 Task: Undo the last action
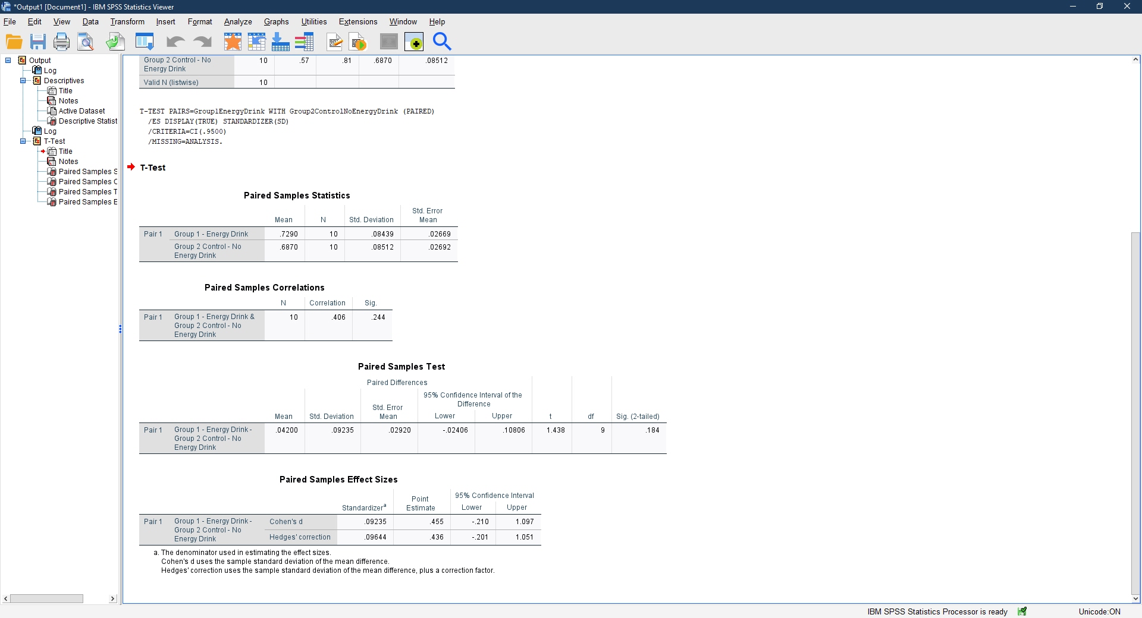(175, 42)
